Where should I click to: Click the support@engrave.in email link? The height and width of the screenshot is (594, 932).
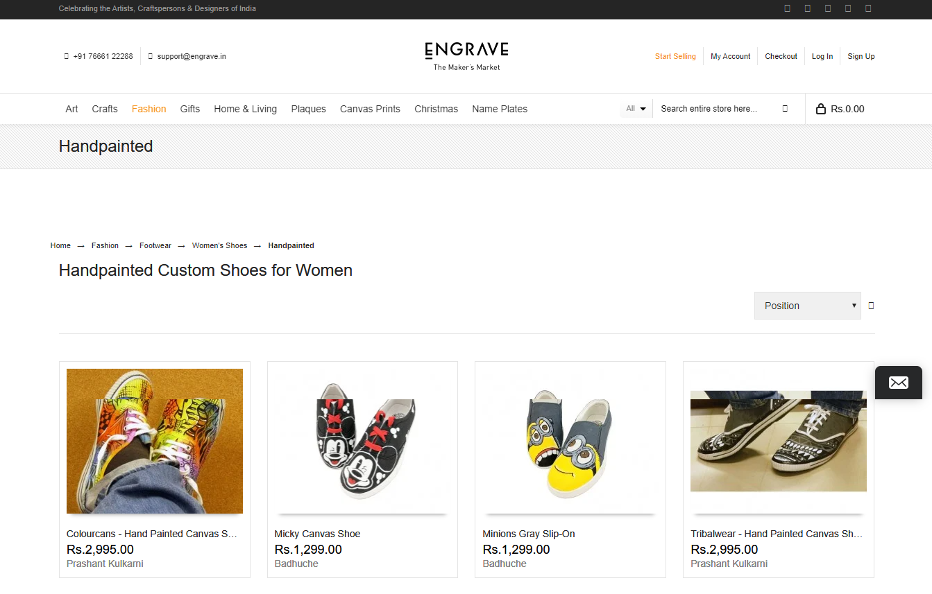(192, 57)
